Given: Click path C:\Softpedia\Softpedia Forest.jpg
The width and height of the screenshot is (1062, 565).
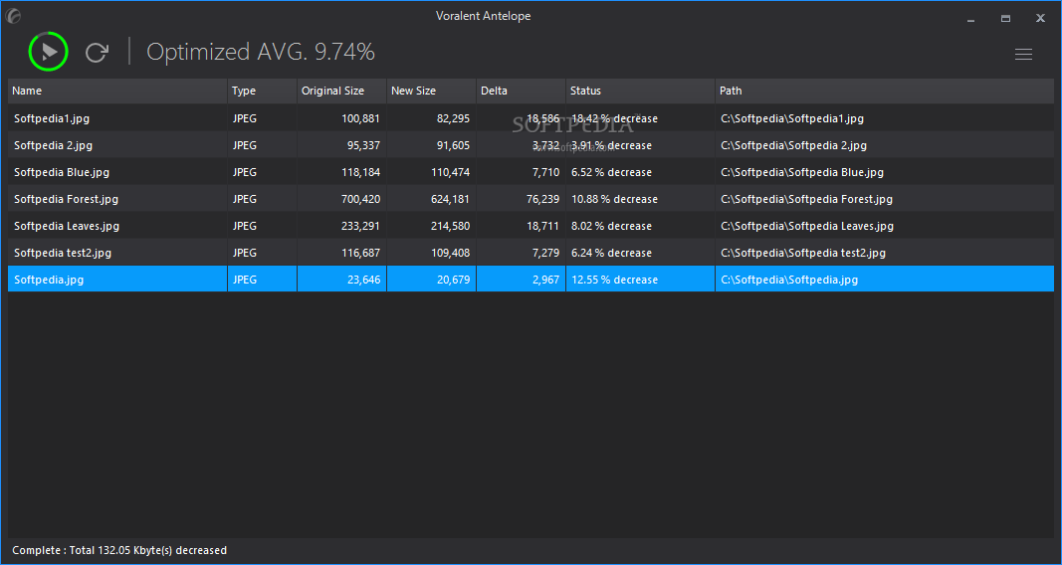Looking at the screenshot, I should coord(806,199).
